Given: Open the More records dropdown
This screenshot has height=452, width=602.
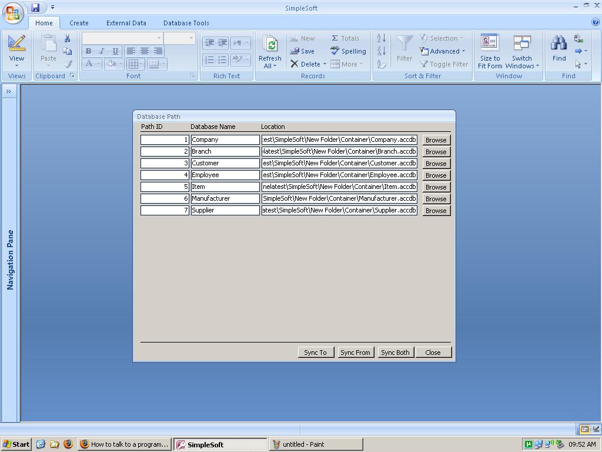Looking at the screenshot, I should (x=347, y=64).
